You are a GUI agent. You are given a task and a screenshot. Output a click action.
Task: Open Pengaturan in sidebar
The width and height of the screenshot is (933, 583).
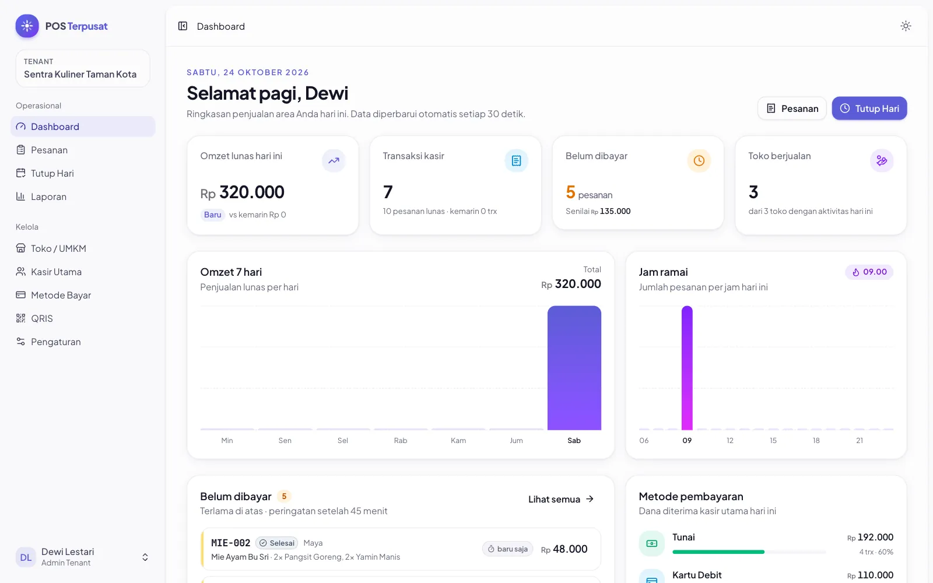coord(83,342)
